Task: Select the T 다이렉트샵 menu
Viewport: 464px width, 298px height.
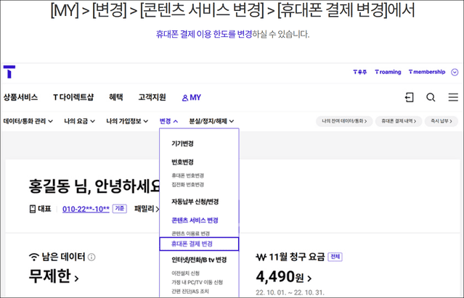Action: pyautogui.click(x=73, y=97)
